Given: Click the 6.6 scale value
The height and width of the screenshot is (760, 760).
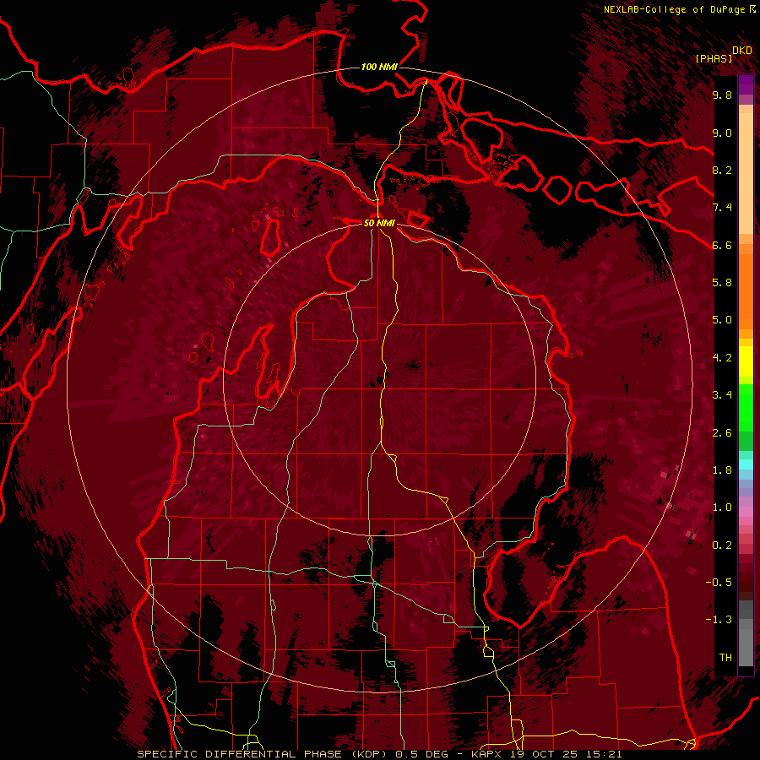Looking at the screenshot, I should pos(722,245).
